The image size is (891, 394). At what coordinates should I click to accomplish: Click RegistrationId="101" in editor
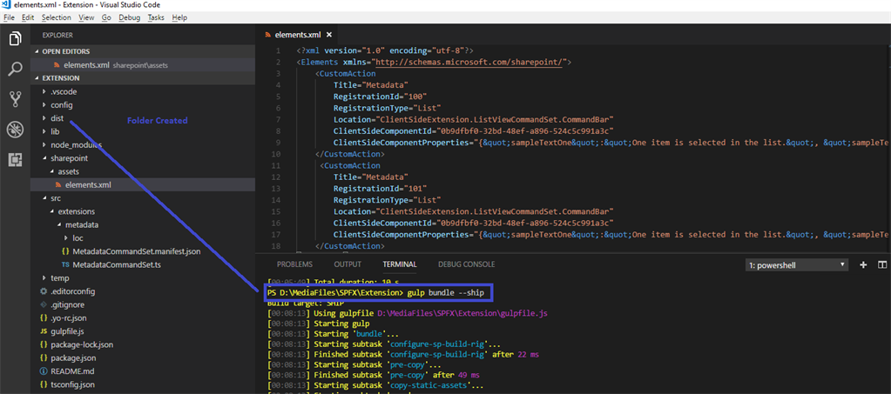[380, 189]
